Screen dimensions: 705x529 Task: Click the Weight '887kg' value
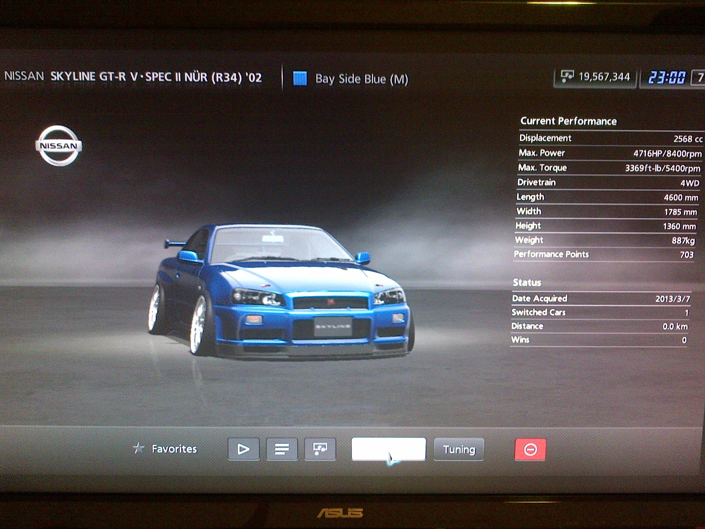683,241
